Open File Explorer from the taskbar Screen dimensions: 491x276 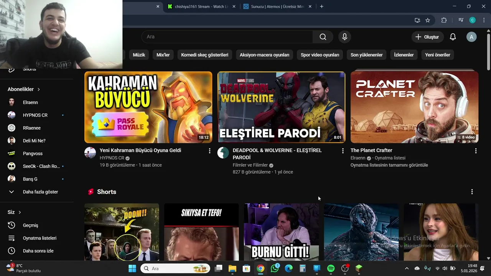232,268
